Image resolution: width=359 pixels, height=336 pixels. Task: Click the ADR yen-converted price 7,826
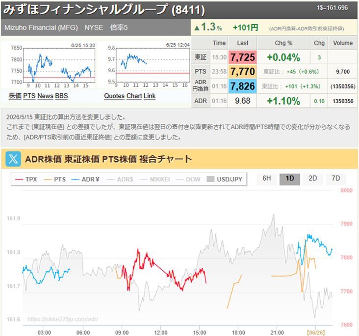242,86
